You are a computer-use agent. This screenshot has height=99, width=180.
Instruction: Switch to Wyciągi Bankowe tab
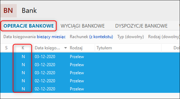pos(83,26)
